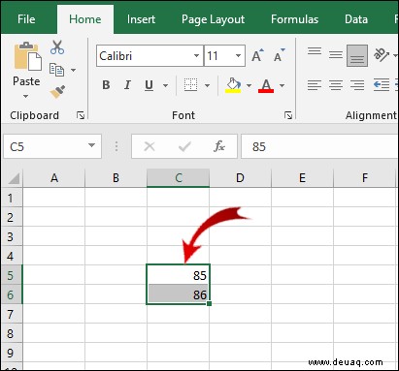
Task: Open the font size 11 dropdown
Action: pos(238,56)
